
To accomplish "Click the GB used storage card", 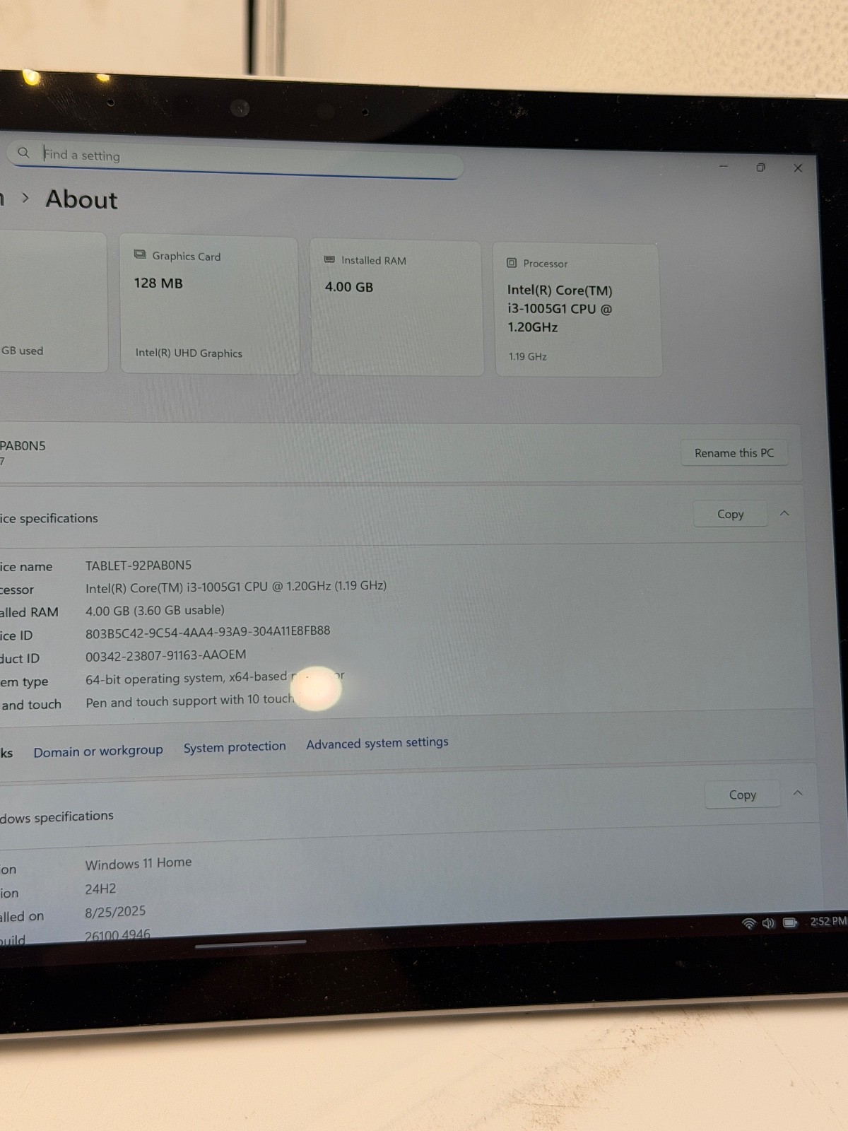I will coord(53,301).
